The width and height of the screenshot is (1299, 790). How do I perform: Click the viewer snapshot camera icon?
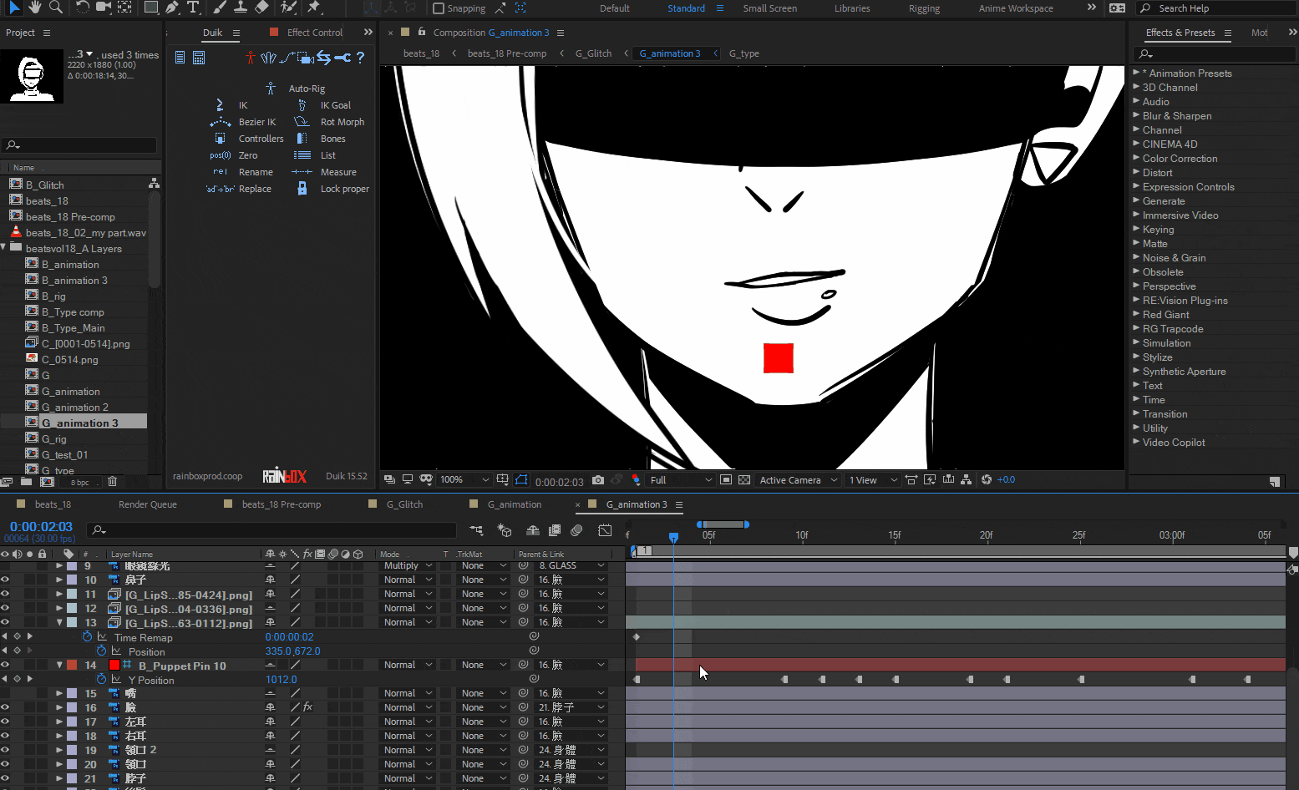tap(598, 480)
